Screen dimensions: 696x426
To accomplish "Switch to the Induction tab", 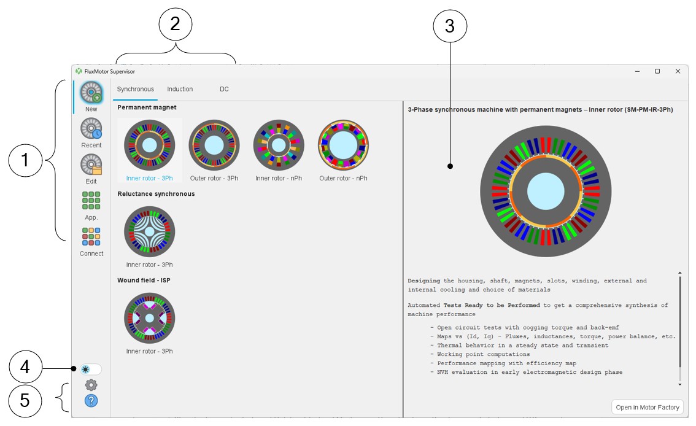I will 180,89.
